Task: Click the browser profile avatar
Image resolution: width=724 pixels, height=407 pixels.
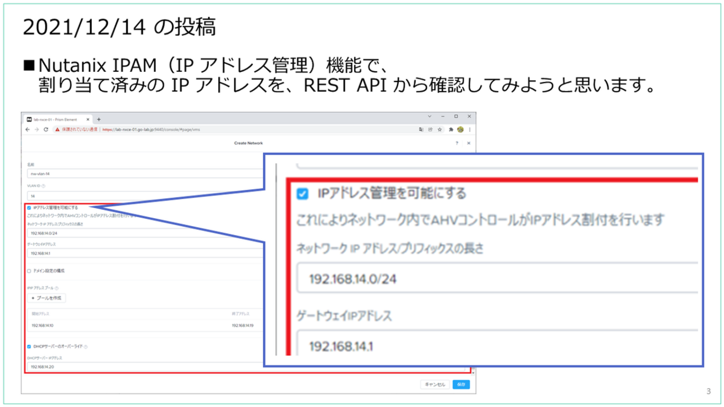Action: [460, 130]
